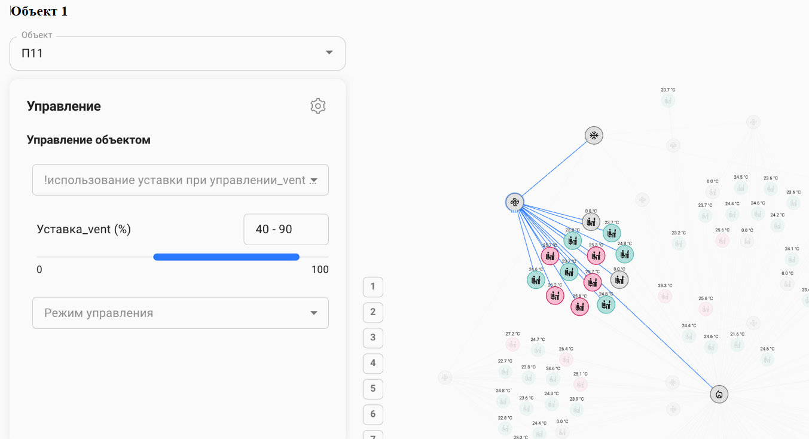
Task: Click the highlighted pink 25.3 °C workplace node
Action: [x=596, y=255]
